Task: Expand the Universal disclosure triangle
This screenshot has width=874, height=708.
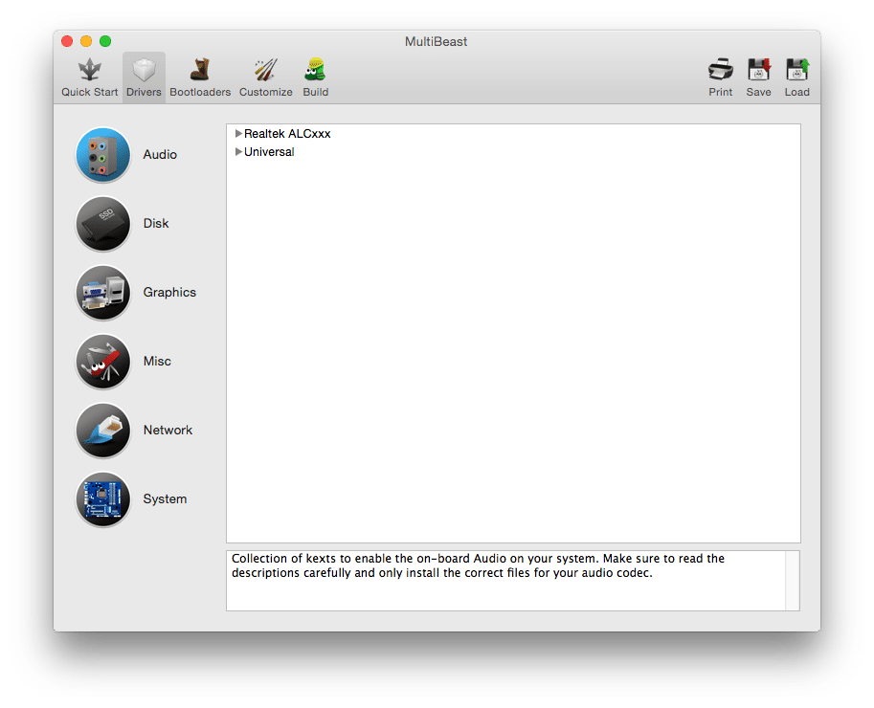Action: (x=238, y=152)
